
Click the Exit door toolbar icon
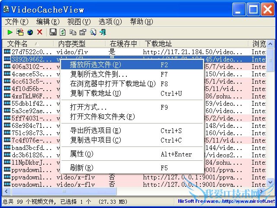(103, 32)
